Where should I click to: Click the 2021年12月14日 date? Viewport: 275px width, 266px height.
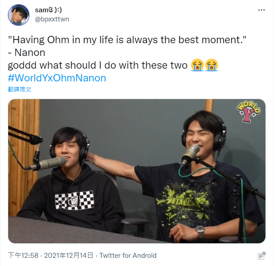(68, 256)
